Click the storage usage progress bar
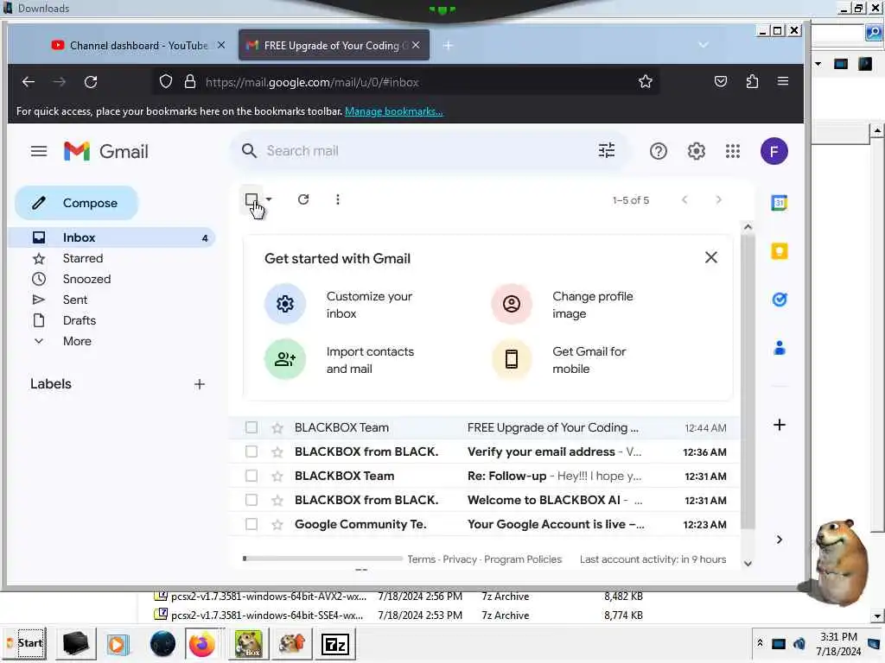885x663 pixels. (x=322, y=559)
